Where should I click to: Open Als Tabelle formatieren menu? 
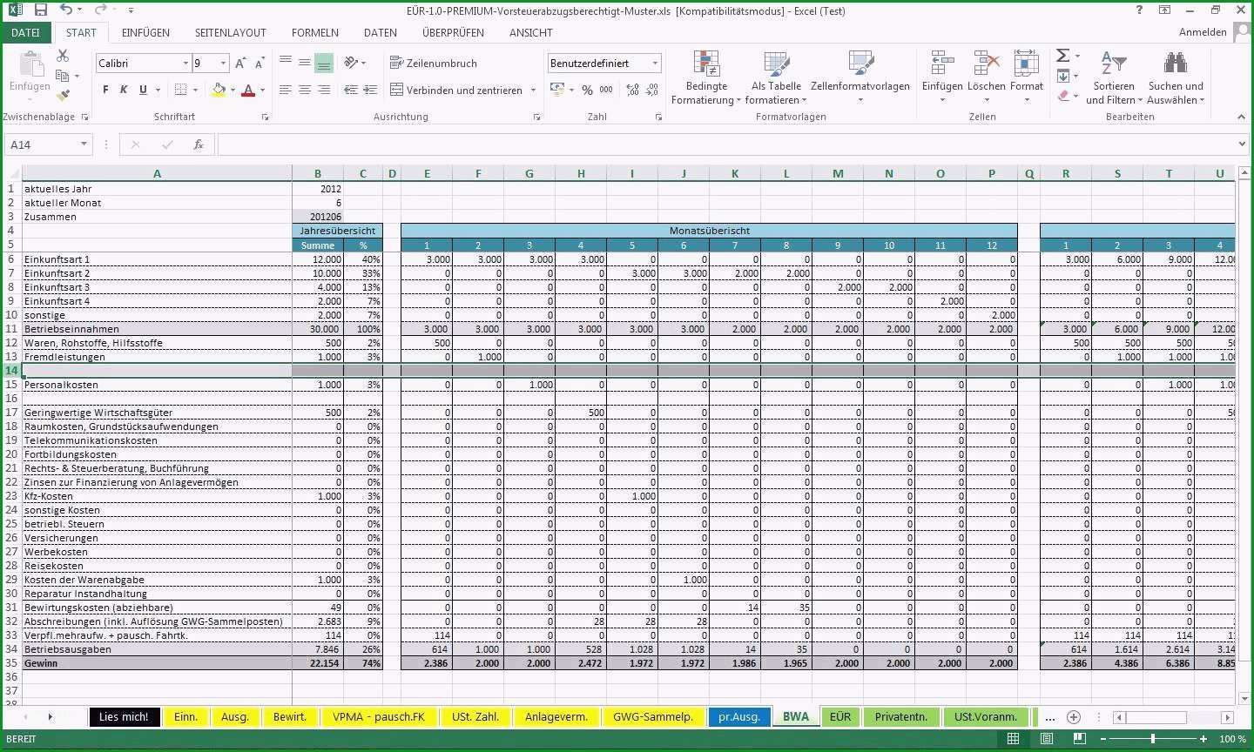pos(776,77)
